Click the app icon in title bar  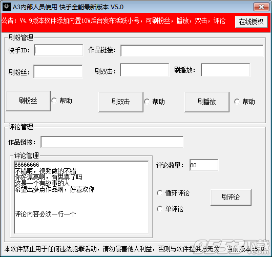(7, 7)
